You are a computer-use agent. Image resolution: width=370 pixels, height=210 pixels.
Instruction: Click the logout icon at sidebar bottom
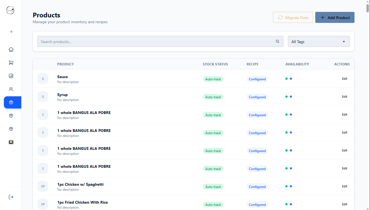[11, 197]
